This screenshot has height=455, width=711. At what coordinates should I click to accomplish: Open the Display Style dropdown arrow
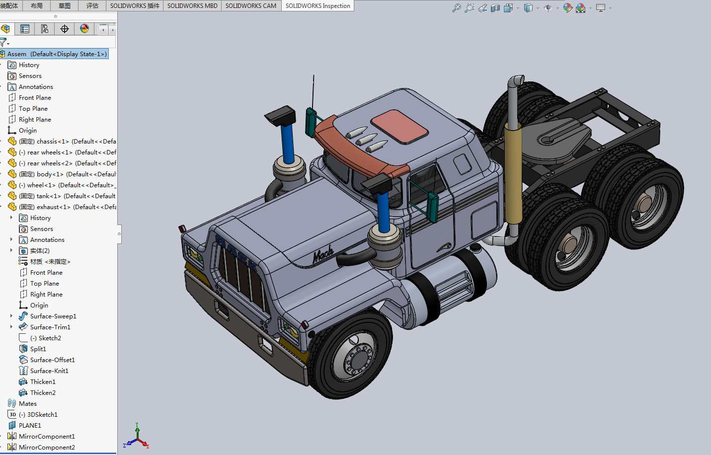[x=538, y=8]
